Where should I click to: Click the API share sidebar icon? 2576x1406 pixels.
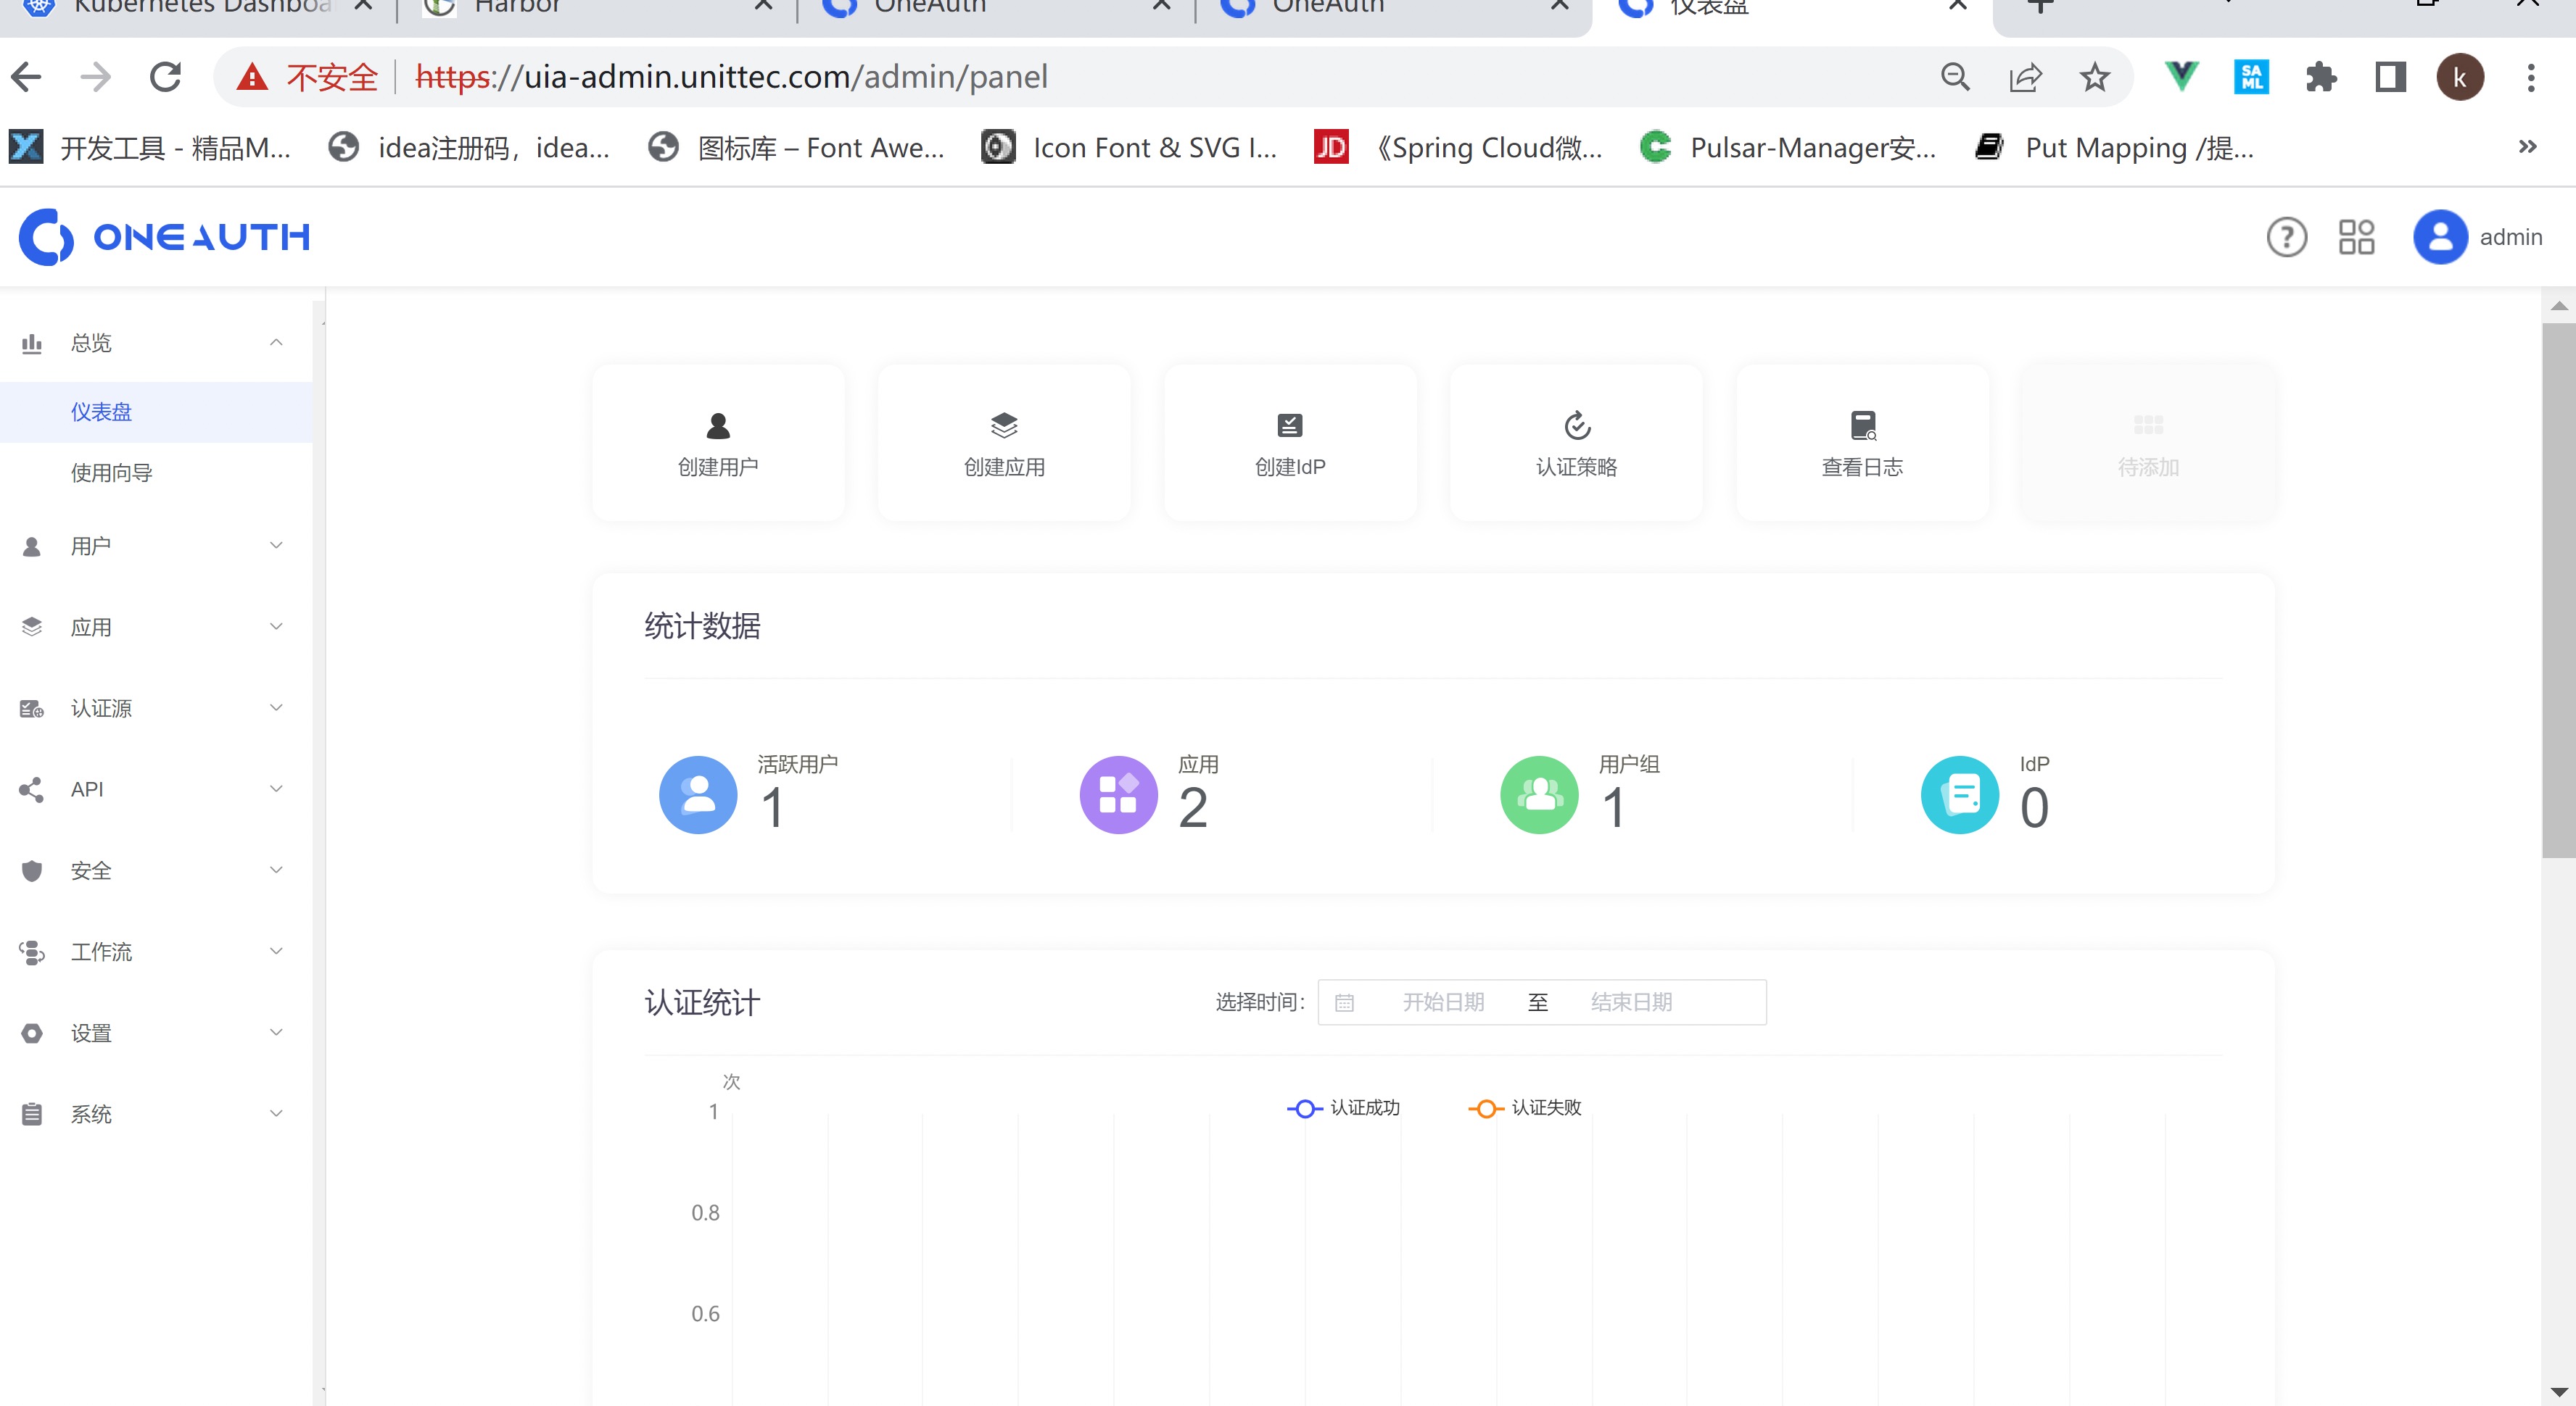click(x=32, y=789)
